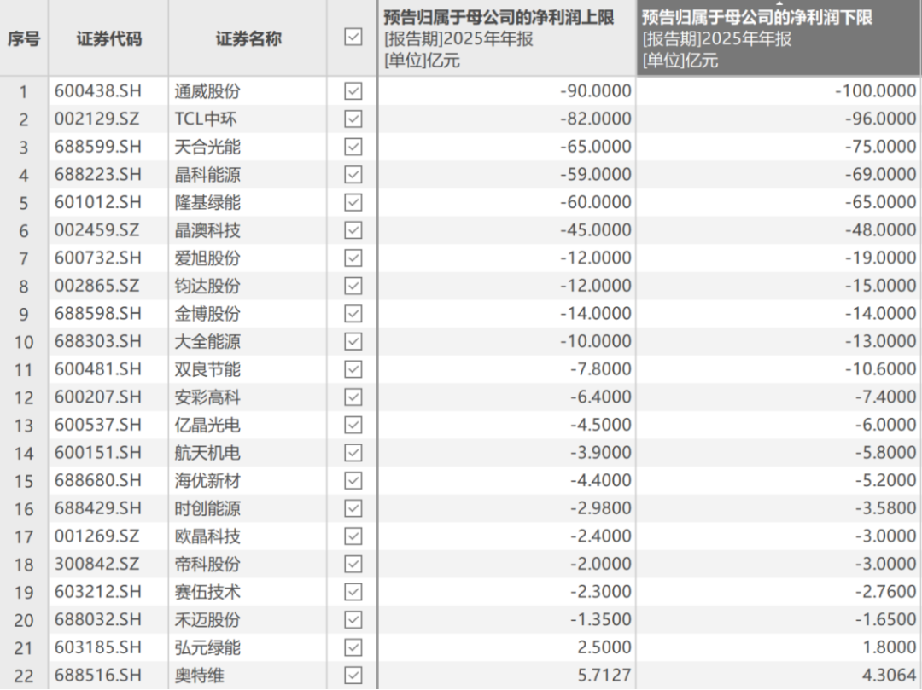The height and width of the screenshot is (690, 922).
Task: Uncheck 弘元绿能's checkbox
Action: [x=352, y=647]
